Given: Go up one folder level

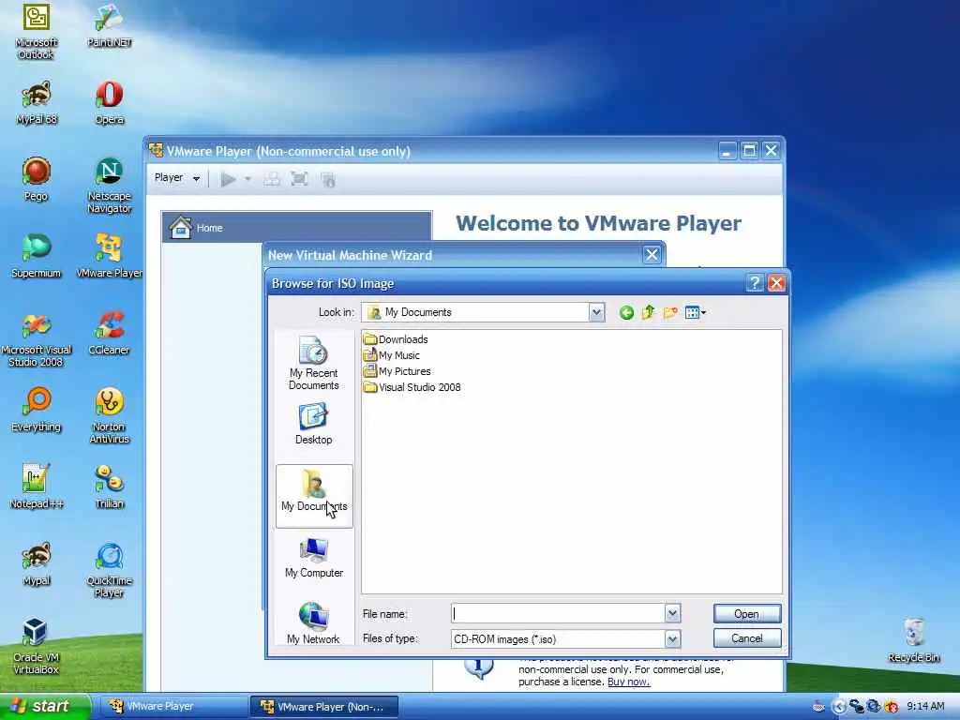Looking at the screenshot, I should [x=649, y=313].
